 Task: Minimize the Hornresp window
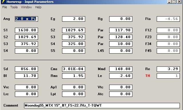[x=170, y=2]
